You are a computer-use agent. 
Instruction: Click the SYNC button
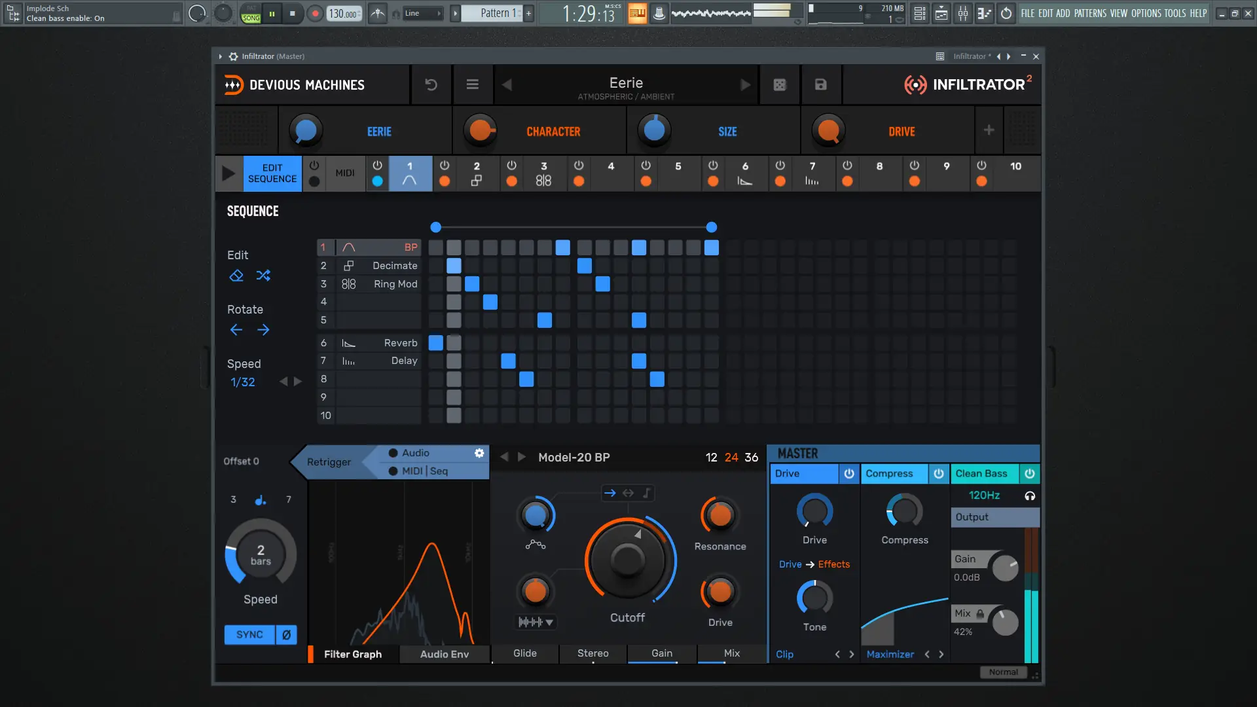click(249, 634)
